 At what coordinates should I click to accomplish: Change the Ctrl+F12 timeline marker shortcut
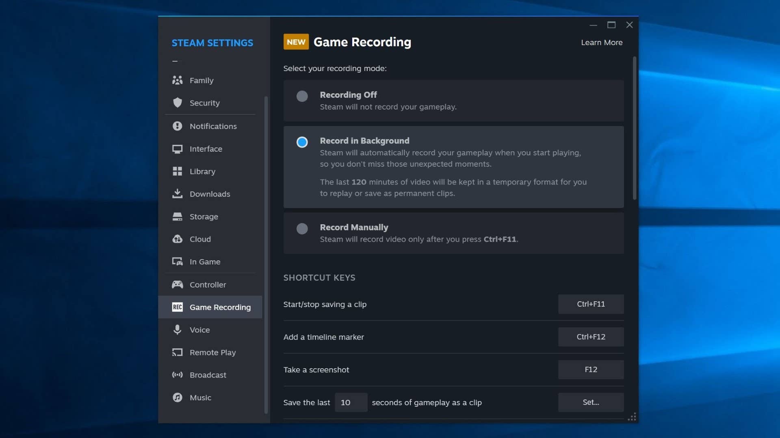[x=591, y=337]
